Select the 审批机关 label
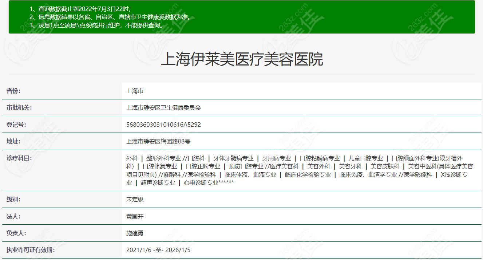The width and height of the screenshot is (483, 260). (x=19, y=107)
